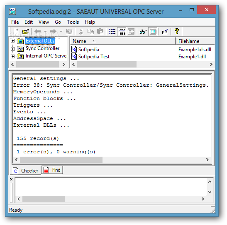Click inside the empty bottom text area
227x225 pixels.
tap(111, 187)
